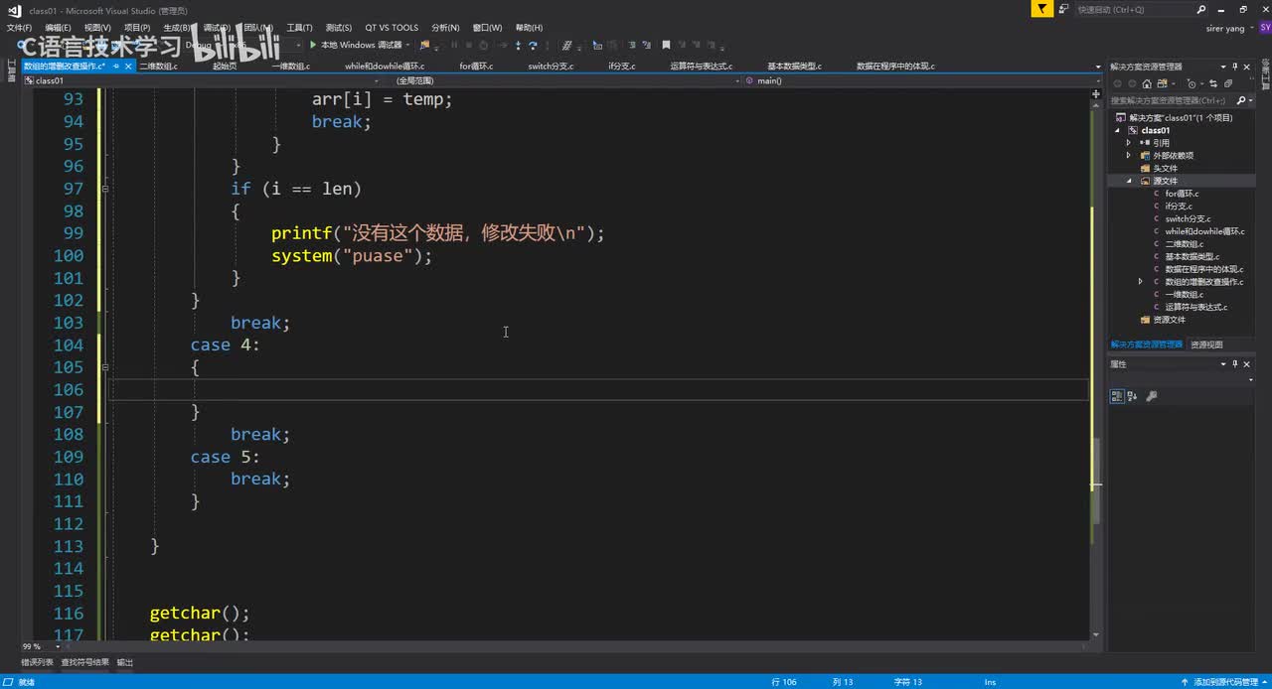
Task: Open the 分析(N) menu
Action: (x=445, y=28)
